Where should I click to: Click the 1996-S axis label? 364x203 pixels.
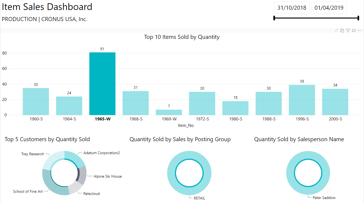pyautogui.click(x=302, y=119)
